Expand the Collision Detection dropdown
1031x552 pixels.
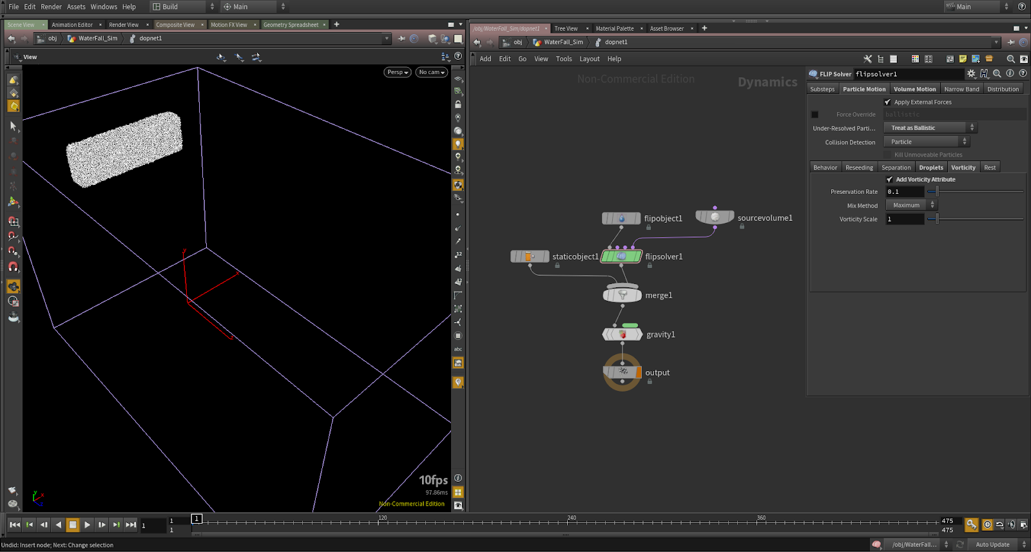pos(927,142)
